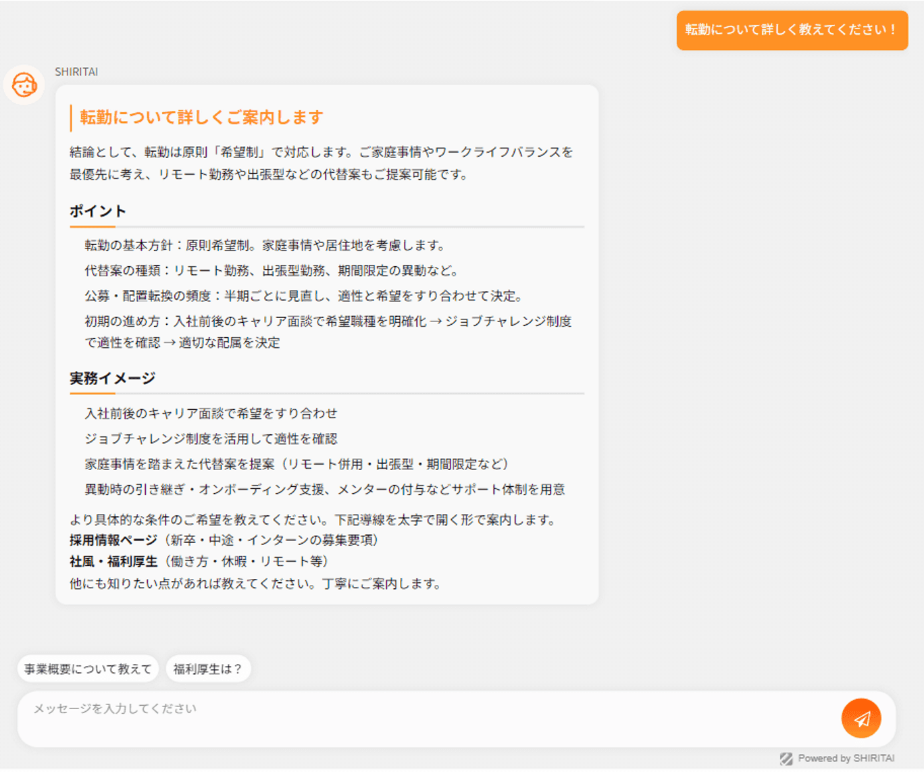Viewport: 924px width, 772px height.
Task: Select the 福利厚生は？ suggestion chip
Action: (208, 669)
